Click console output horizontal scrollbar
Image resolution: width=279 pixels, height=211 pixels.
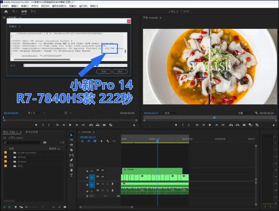click(42, 59)
